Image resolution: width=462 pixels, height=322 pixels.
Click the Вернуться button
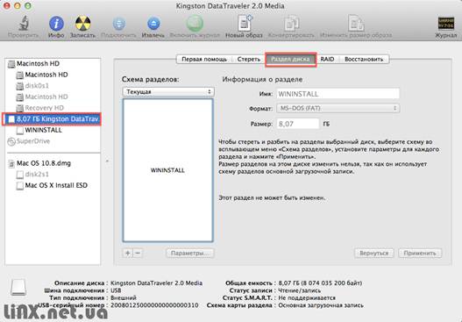(x=374, y=253)
